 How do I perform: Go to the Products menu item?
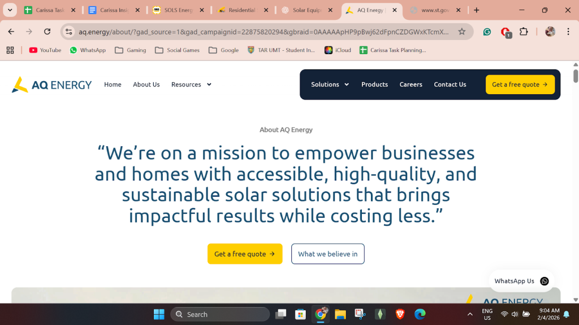click(x=374, y=85)
